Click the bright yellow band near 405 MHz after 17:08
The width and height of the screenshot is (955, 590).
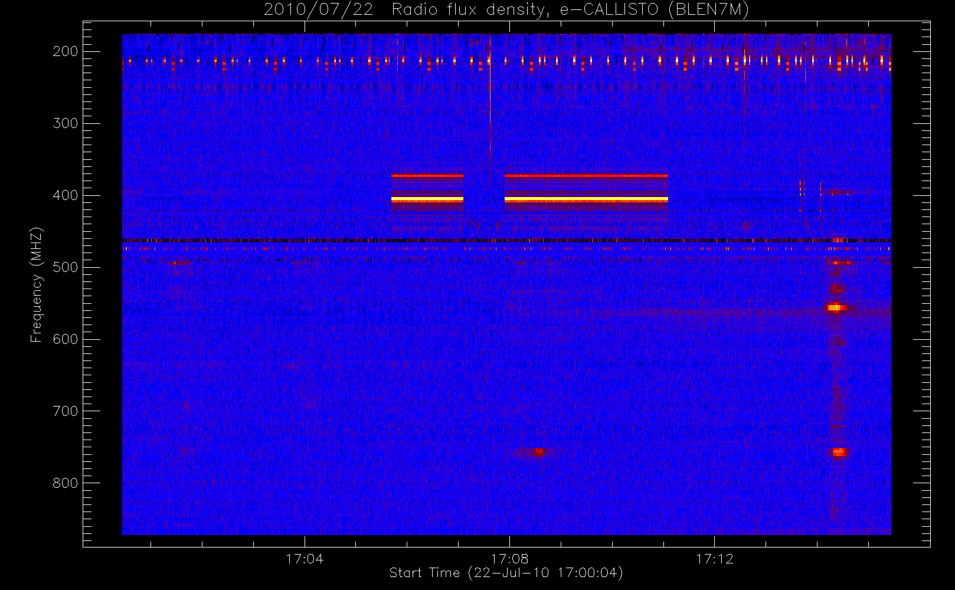click(x=586, y=200)
